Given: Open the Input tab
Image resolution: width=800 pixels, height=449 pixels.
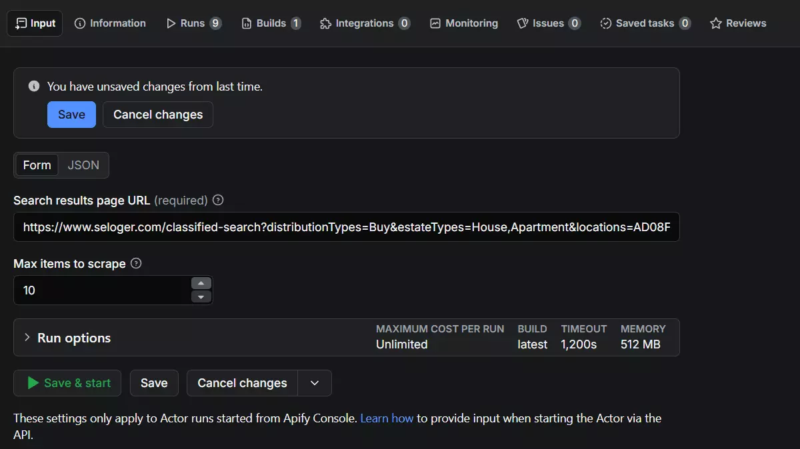Looking at the screenshot, I should 35,23.
